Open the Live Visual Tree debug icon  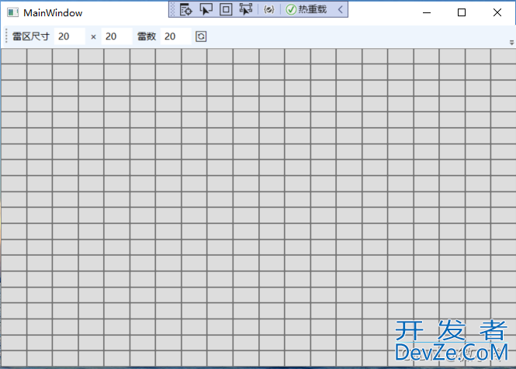click(185, 9)
